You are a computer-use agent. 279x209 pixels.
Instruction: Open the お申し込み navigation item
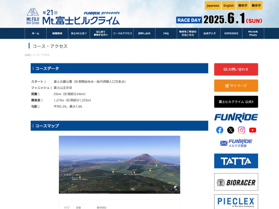[144, 33]
